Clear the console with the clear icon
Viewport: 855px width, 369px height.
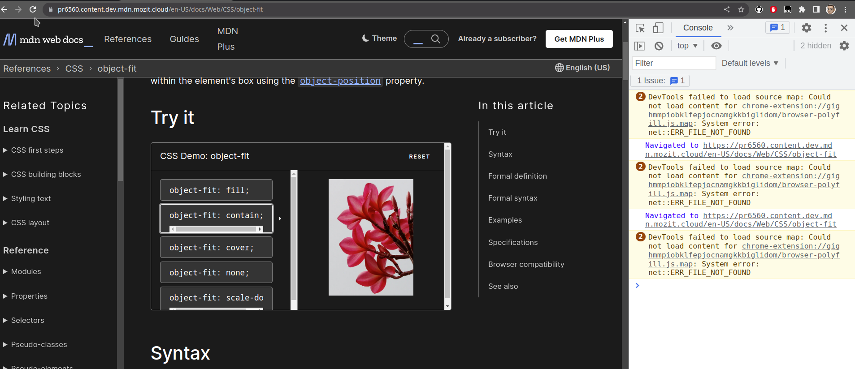click(x=659, y=46)
